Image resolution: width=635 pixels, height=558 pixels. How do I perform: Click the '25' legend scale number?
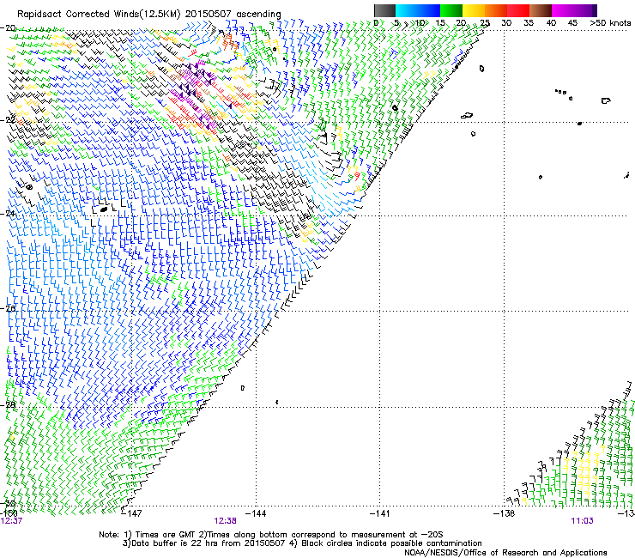tap(485, 22)
